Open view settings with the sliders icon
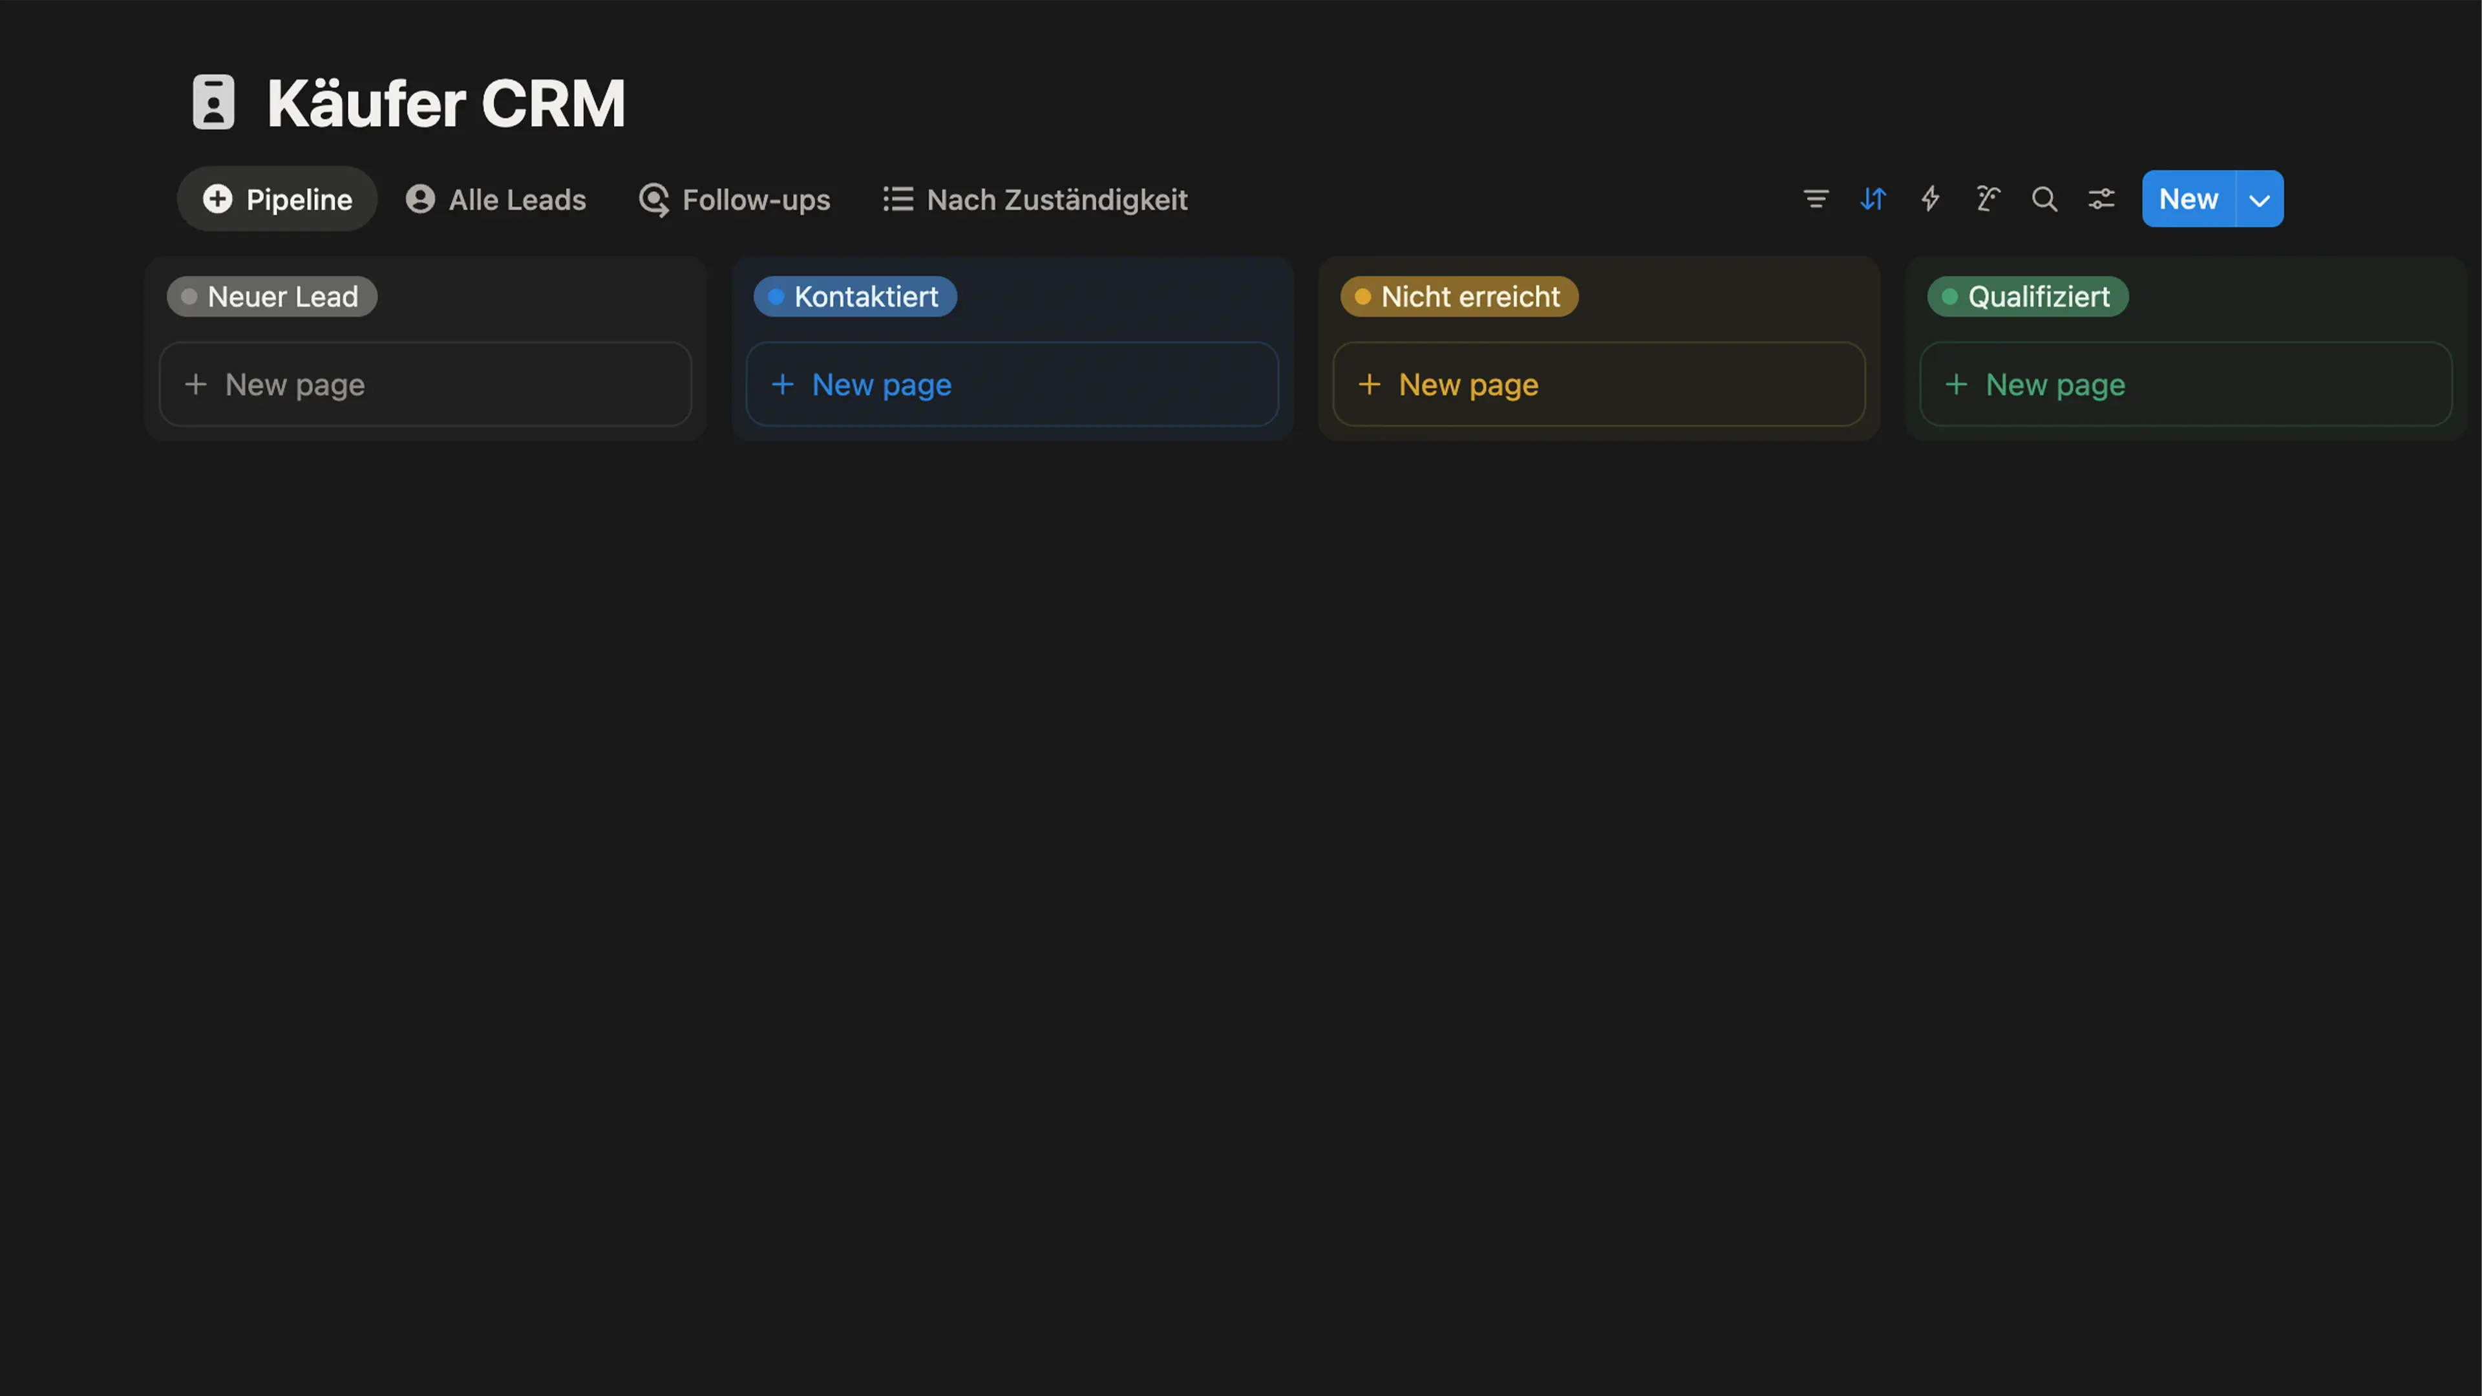Screen dimensions: 2482x1396 point(2101,200)
